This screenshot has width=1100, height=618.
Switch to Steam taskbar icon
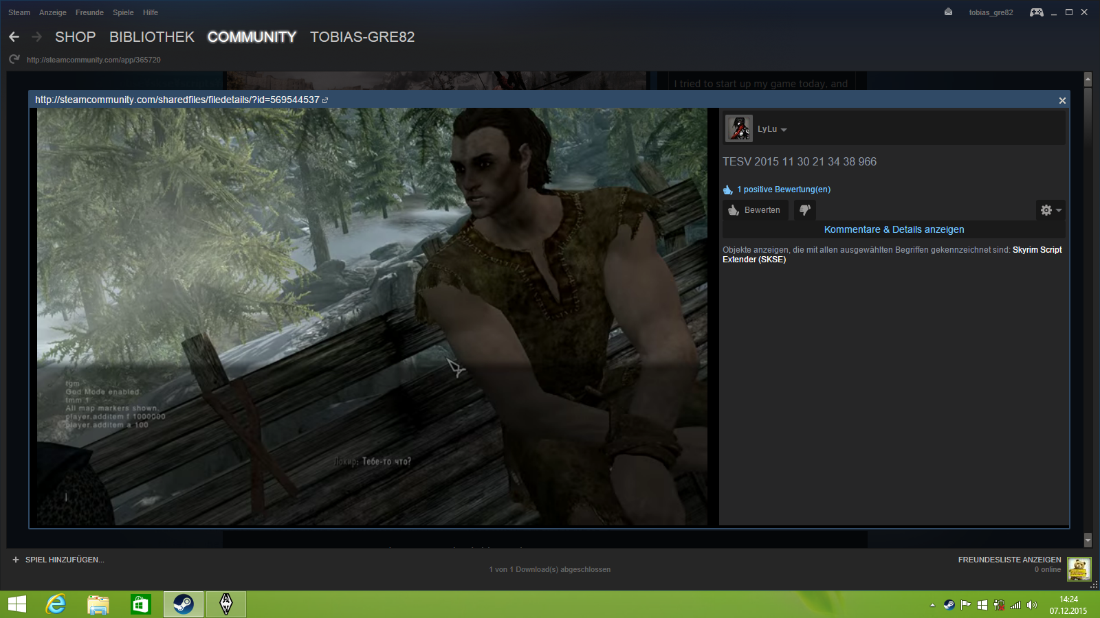(x=184, y=604)
